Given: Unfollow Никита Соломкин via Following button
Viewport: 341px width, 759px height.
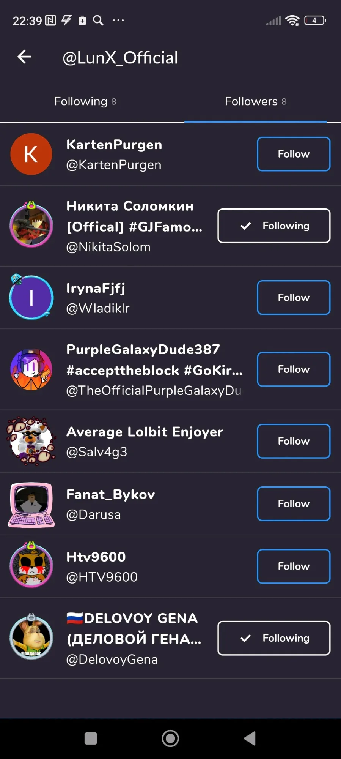Looking at the screenshot, I should [274, 226].
